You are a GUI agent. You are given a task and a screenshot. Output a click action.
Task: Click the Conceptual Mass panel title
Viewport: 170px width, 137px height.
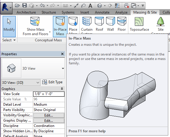click(48, 40)
